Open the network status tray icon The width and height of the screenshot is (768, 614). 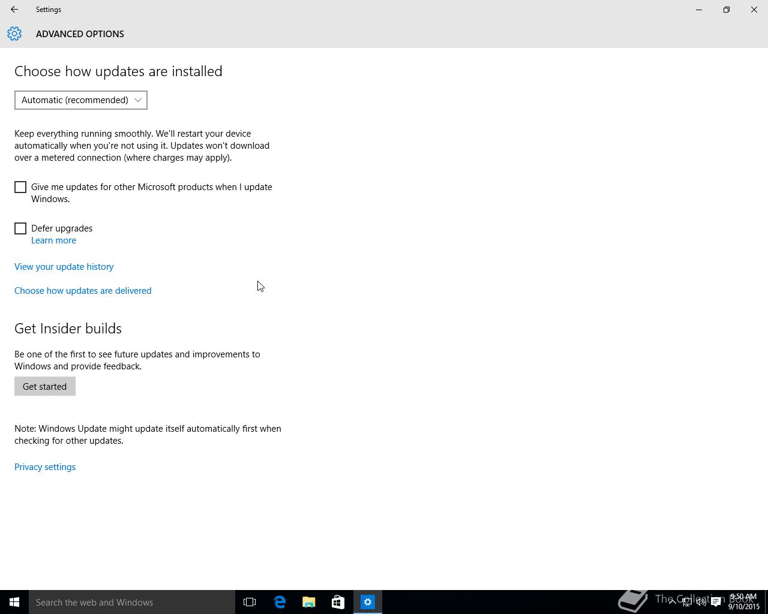(x=687, y=602)
